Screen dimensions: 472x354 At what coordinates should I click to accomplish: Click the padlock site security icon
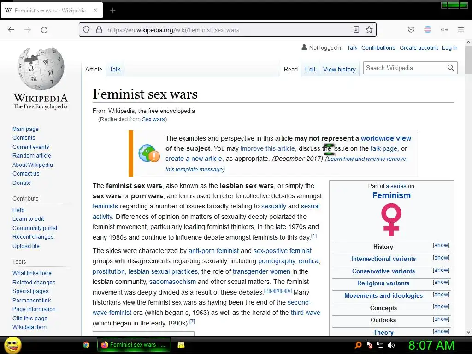point(99,30)
